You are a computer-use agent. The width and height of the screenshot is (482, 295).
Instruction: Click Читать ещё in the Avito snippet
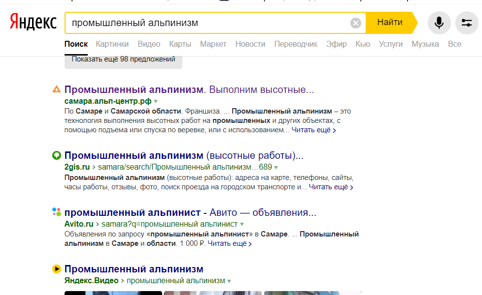[x=229, y=243]
